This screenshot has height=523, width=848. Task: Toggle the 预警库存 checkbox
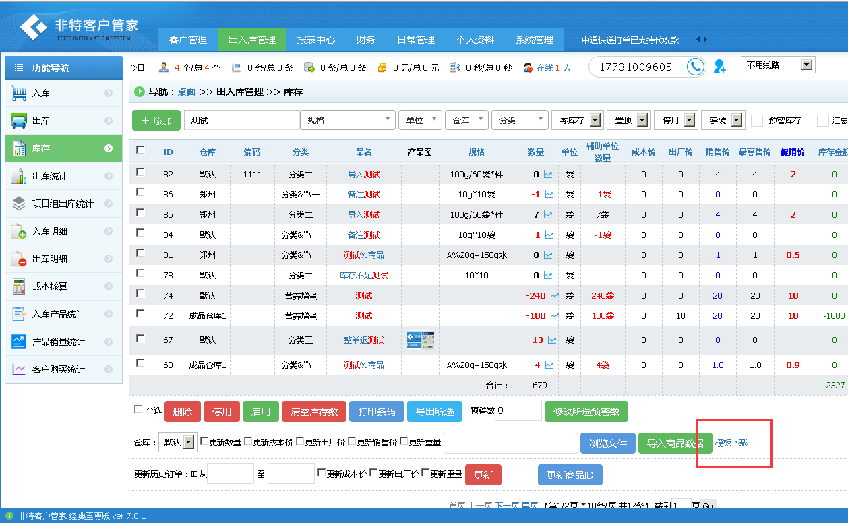coord(757,121)
